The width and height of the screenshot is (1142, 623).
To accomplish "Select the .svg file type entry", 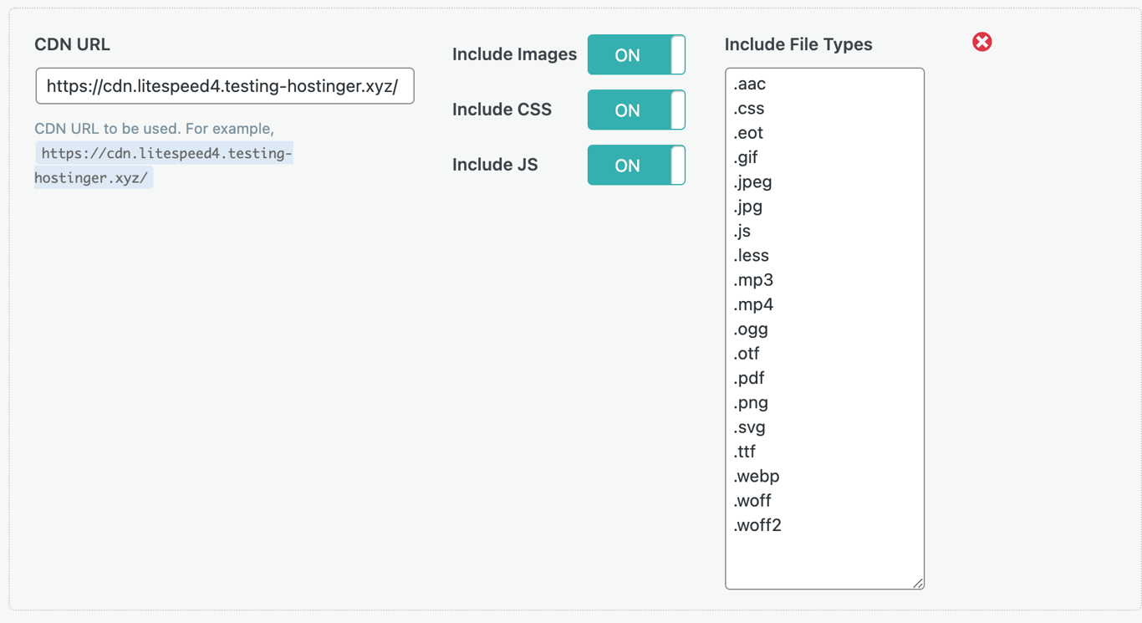I will point(749,426).
